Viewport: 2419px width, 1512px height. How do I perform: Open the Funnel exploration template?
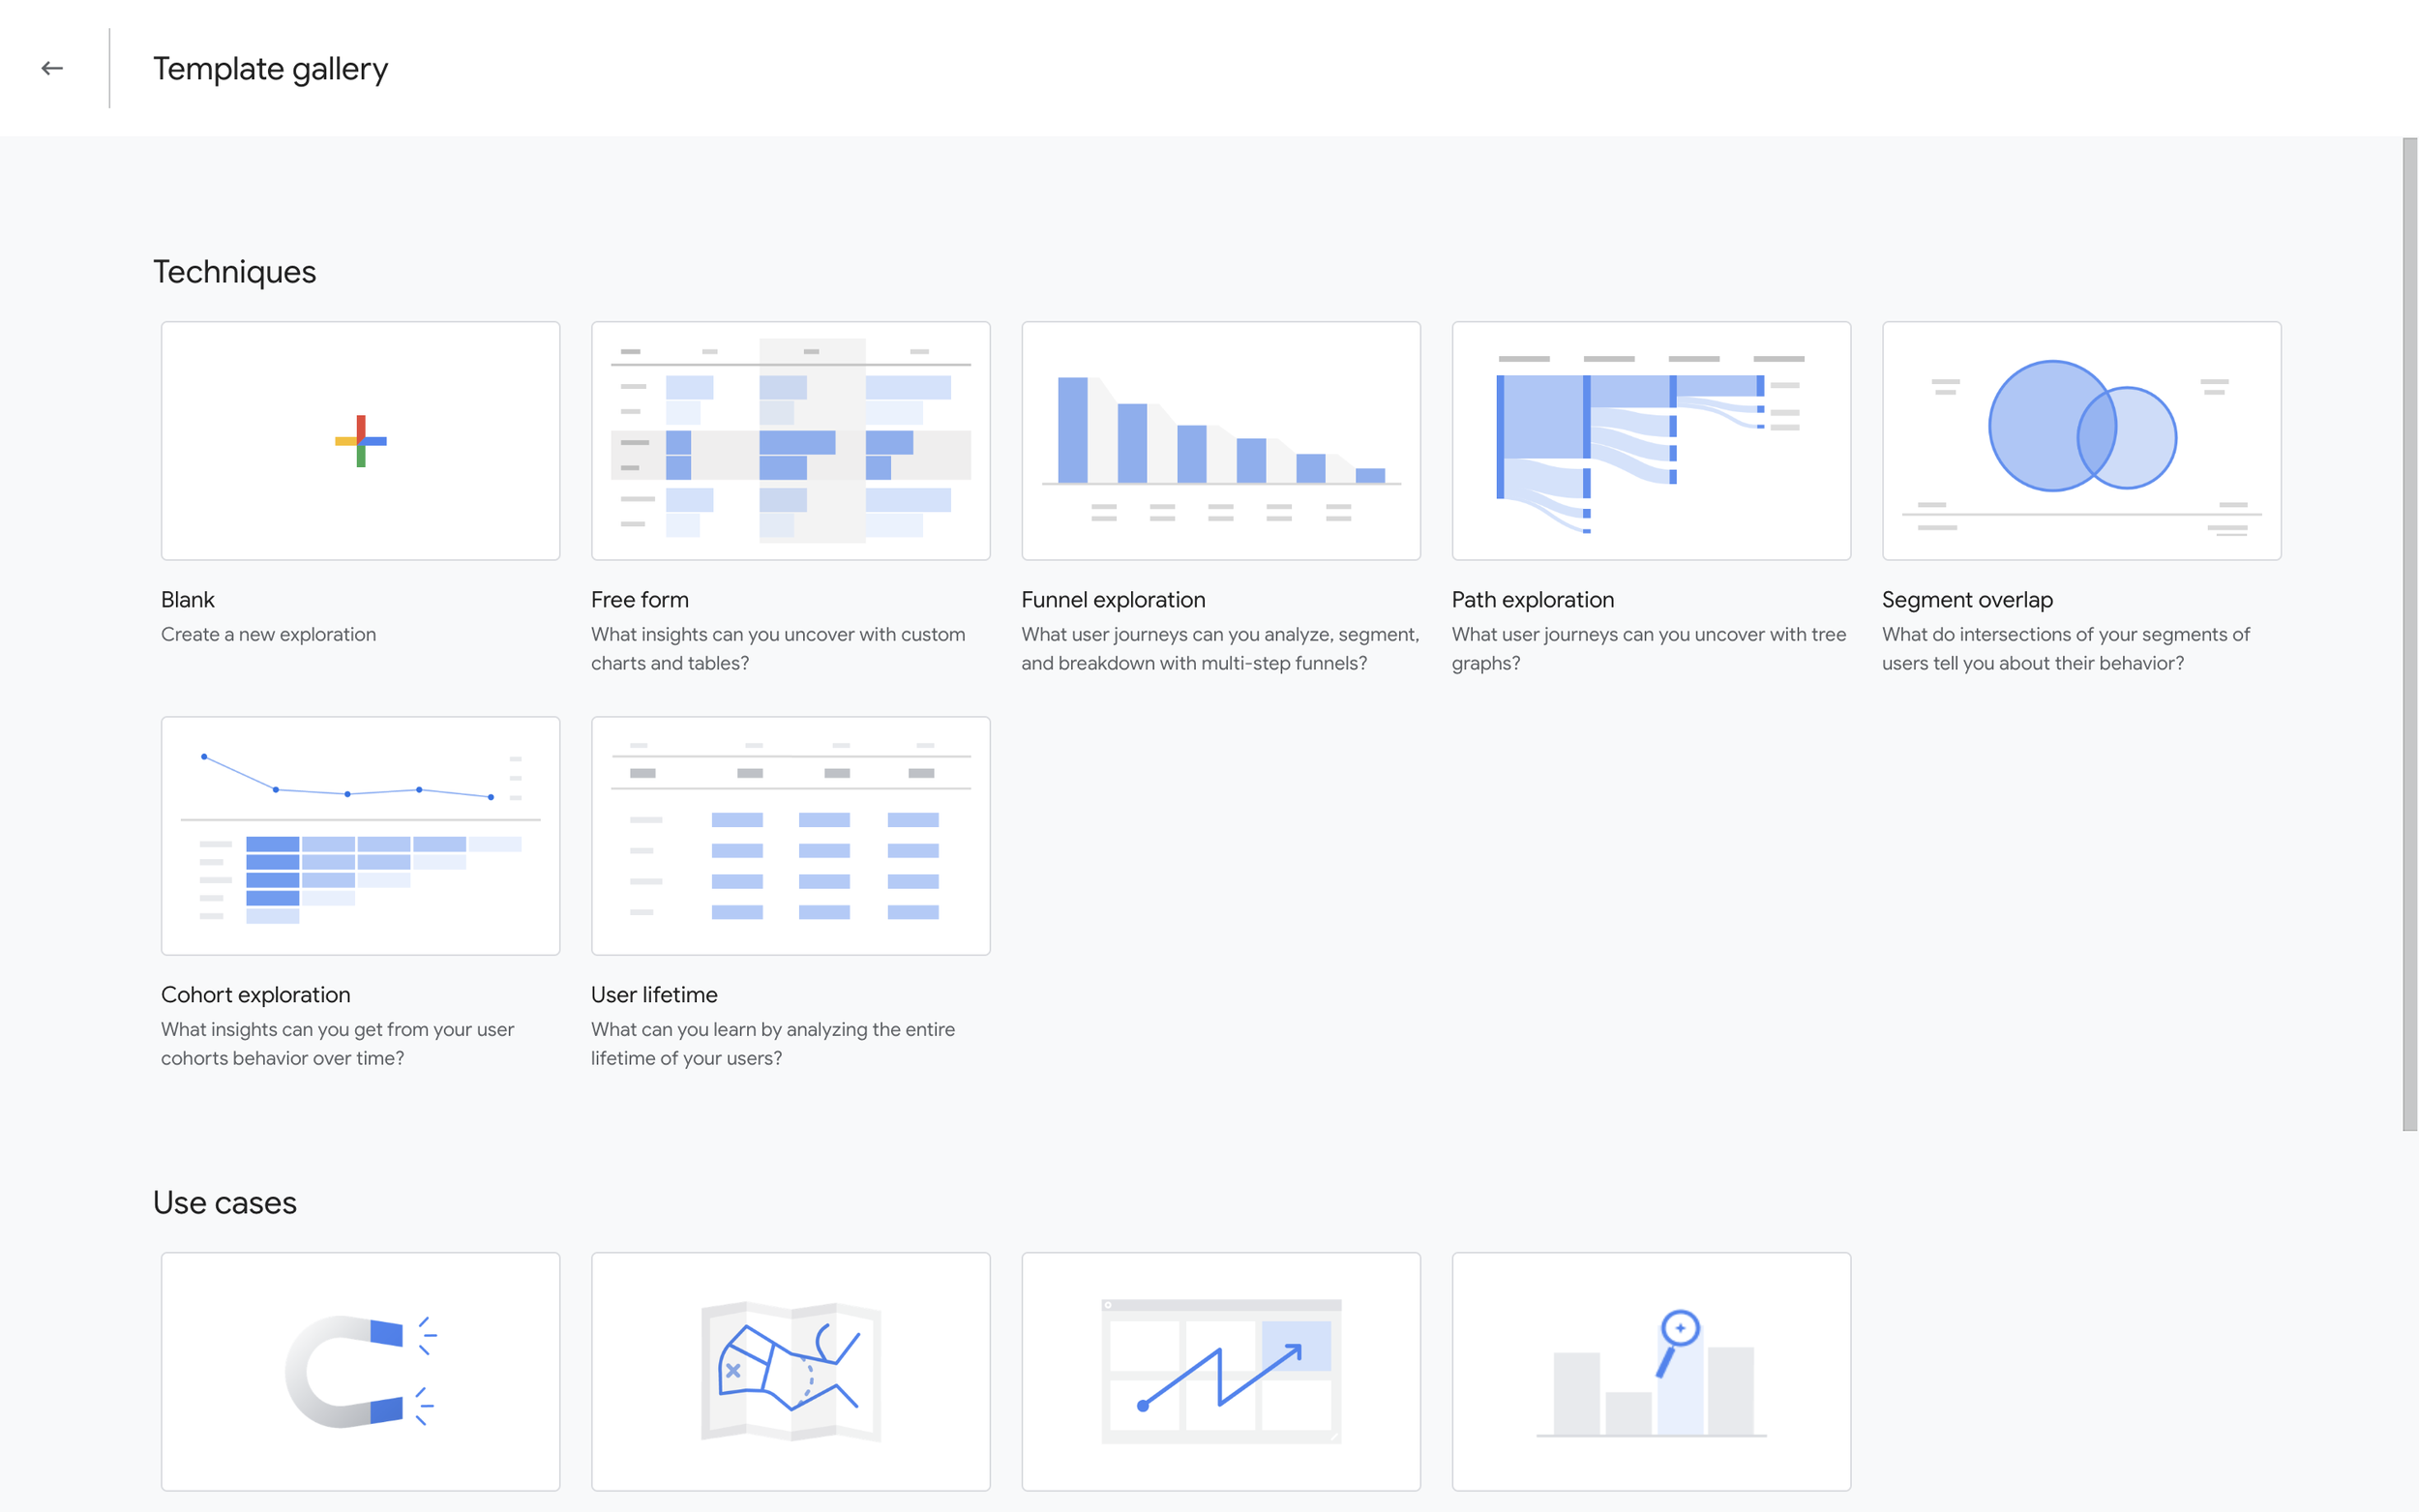(1220, 440)
